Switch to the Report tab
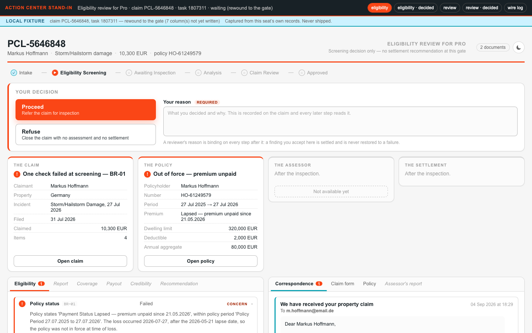The image size is (532, 333). pyautogui.click(x=61, y=284)
